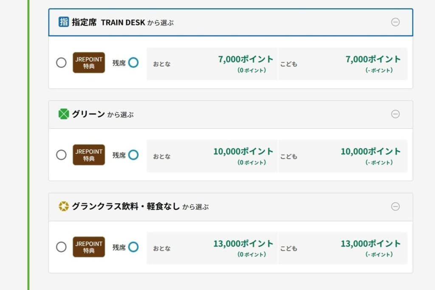
Task: Collapse the グランクラス飲料・軽食なし section
Action: tap(395, 207)
